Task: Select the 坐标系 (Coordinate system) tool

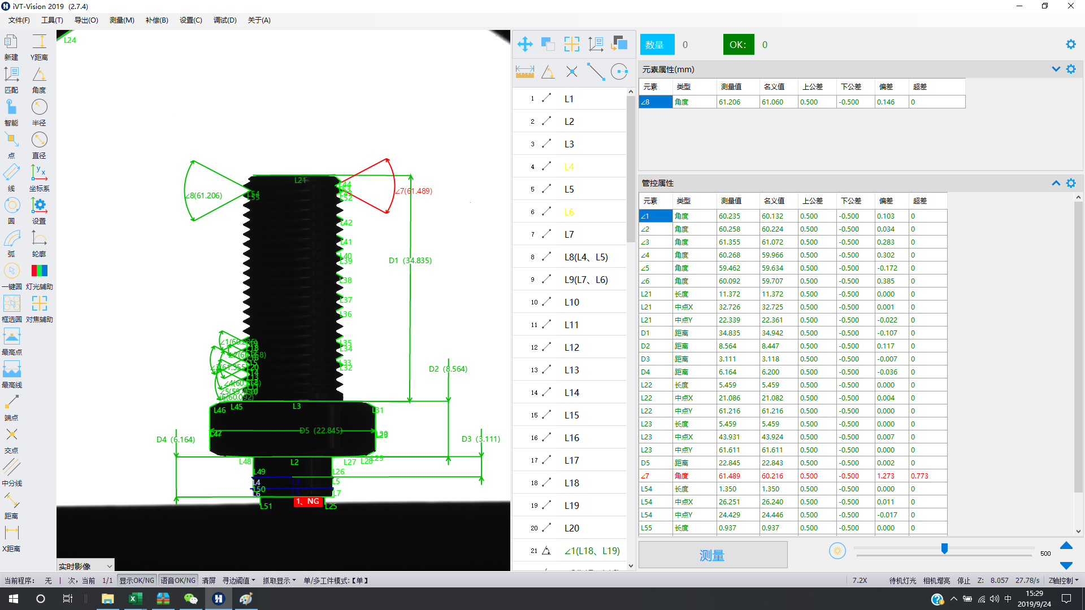Action: (39, 173)
